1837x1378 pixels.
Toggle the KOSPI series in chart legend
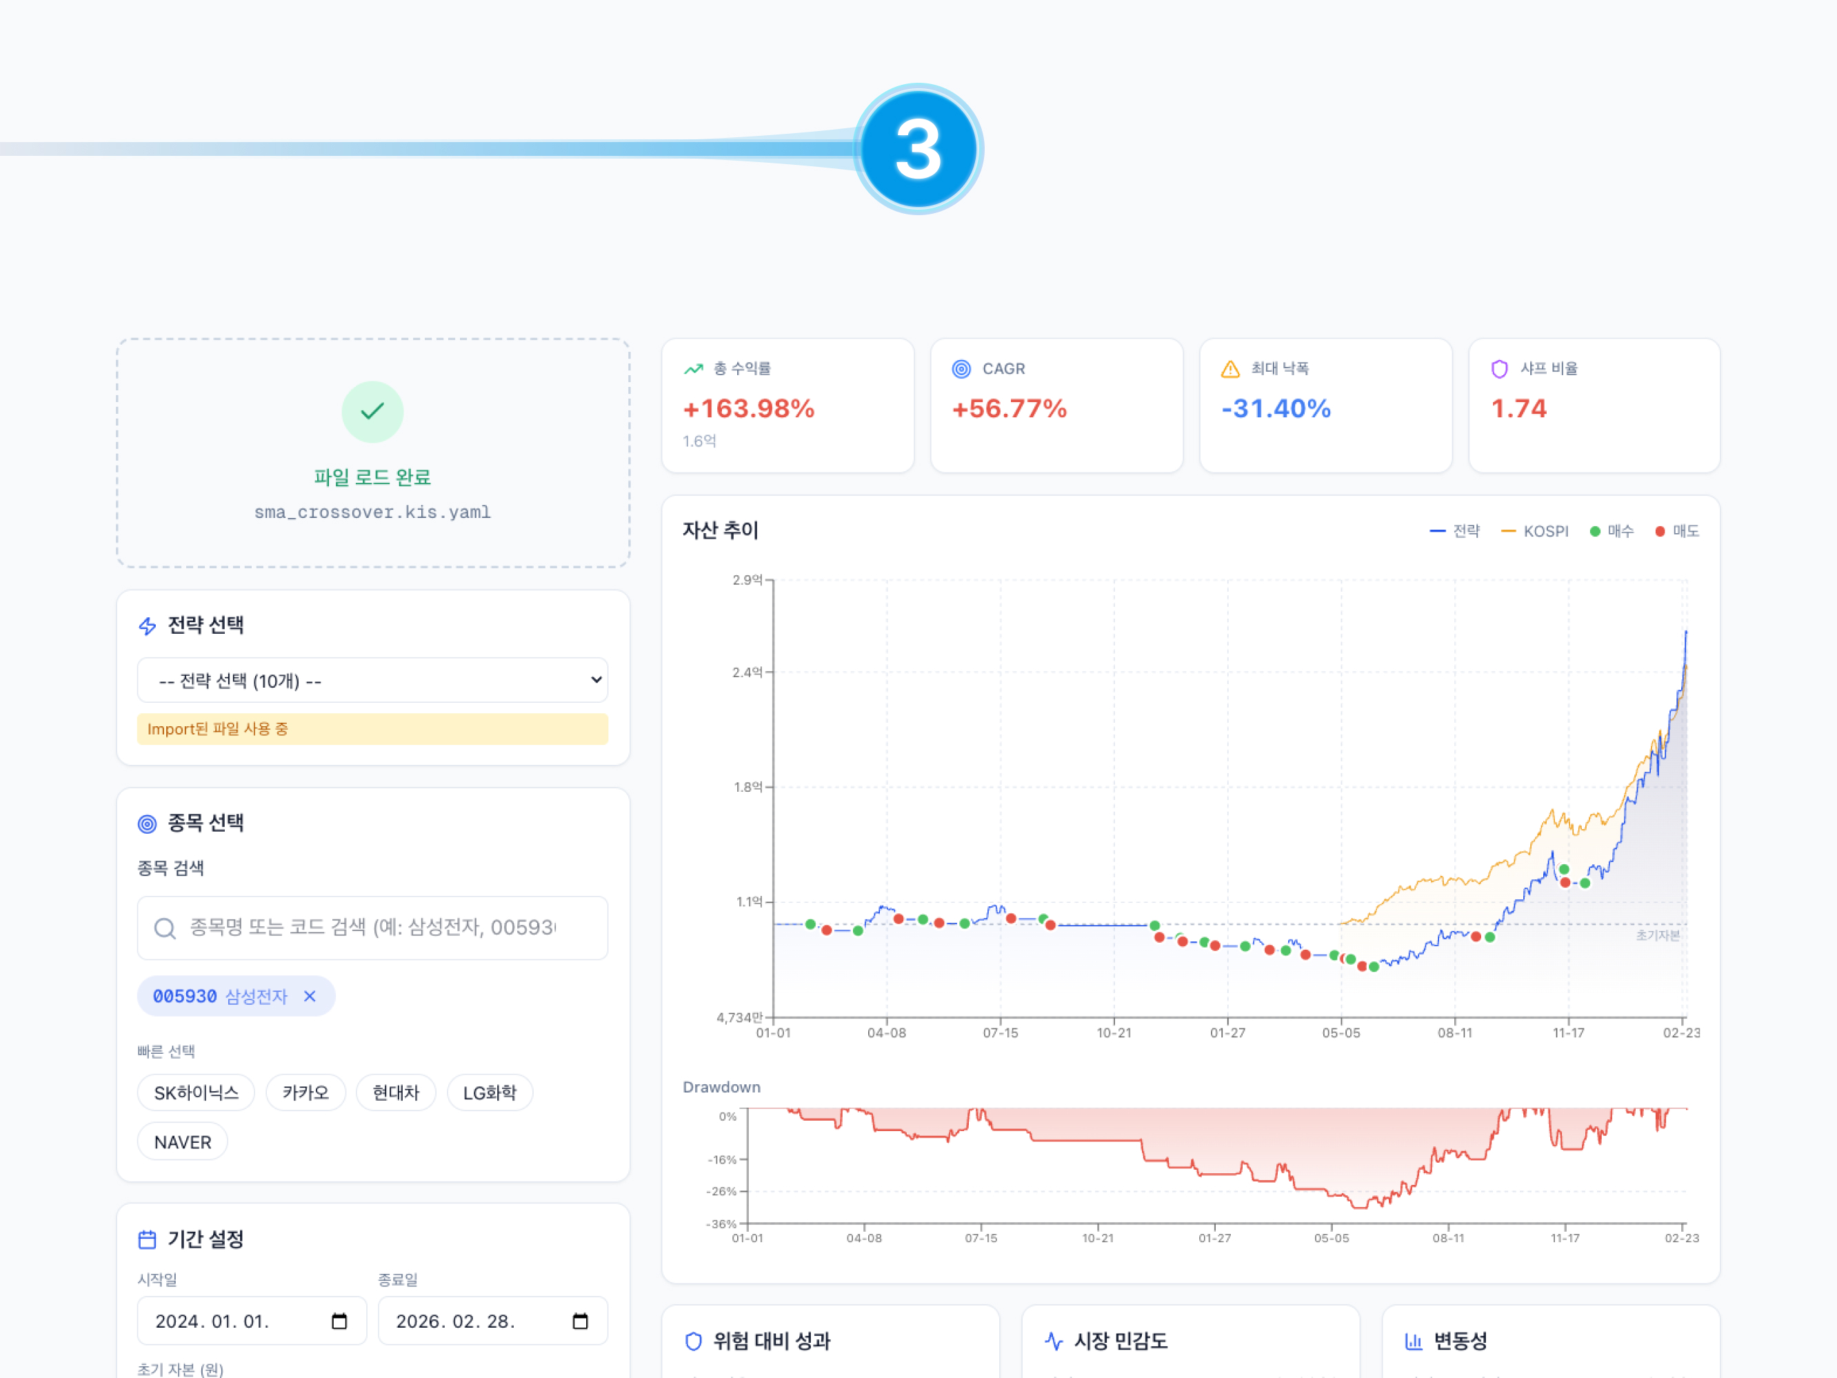click(1535, 531)
